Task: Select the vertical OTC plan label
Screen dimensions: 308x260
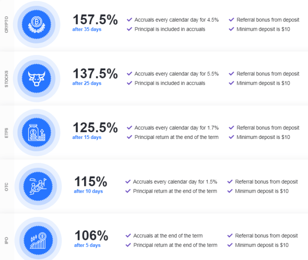Action: (6, 186)
